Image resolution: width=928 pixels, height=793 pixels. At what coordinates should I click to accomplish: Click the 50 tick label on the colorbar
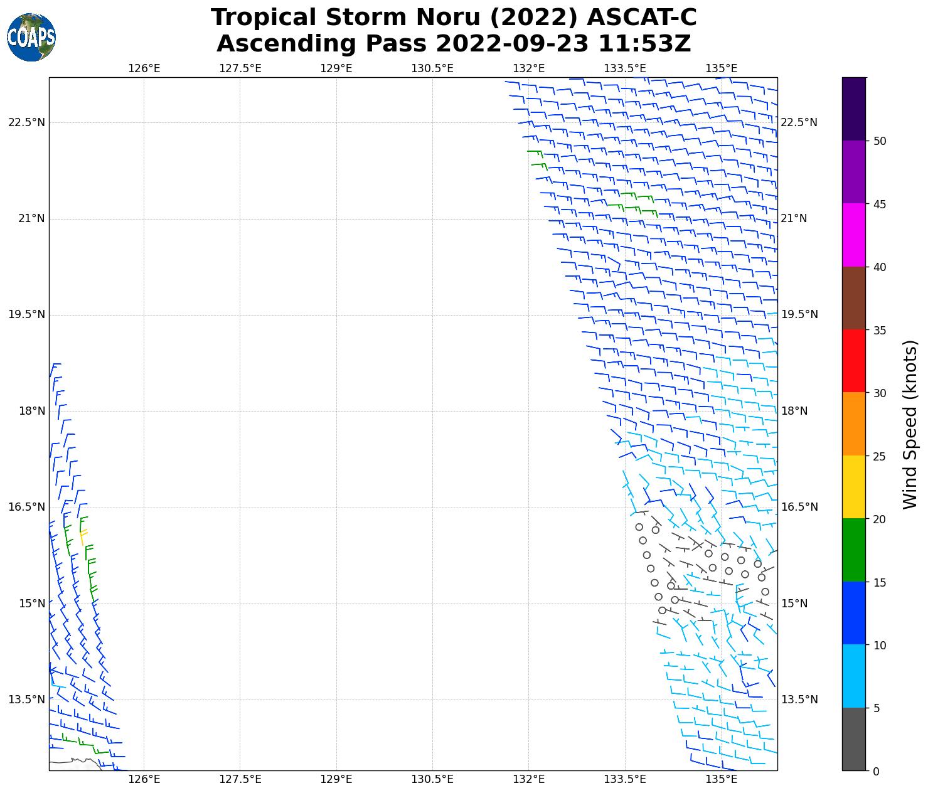pyautogui.click(x=880, y=141)
